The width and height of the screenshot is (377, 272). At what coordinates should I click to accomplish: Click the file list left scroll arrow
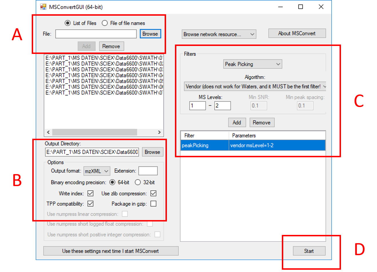coord(48,132)
